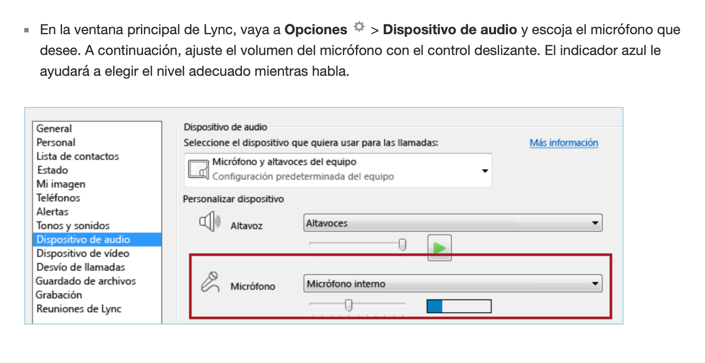
Task: Go to Estado settings category
Action: 52,170
